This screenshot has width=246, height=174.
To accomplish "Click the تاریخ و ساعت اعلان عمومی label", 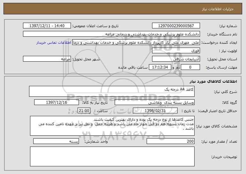I will [96, 26].
